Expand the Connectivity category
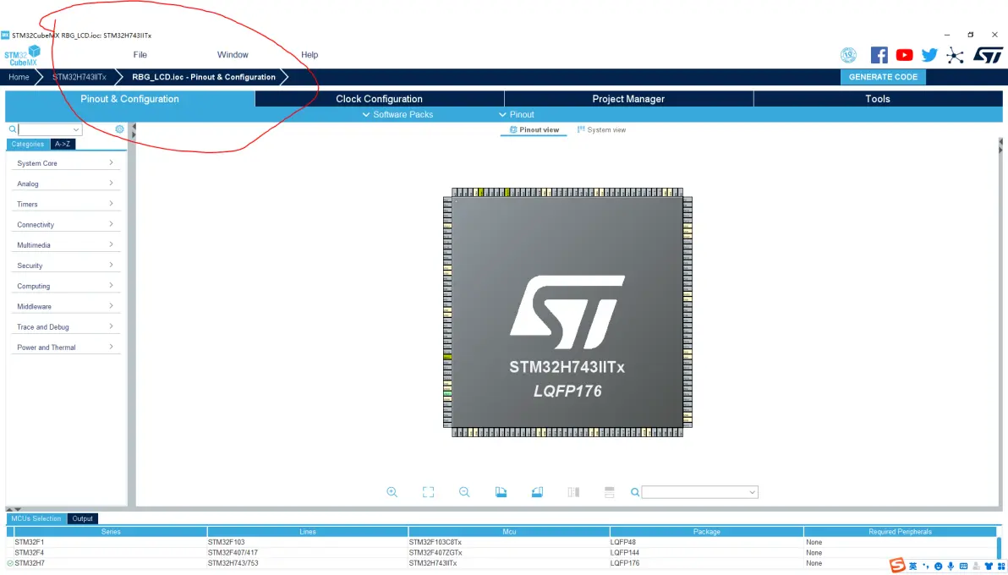Viewport: 1008px width, 575px height. coord(66,224)
